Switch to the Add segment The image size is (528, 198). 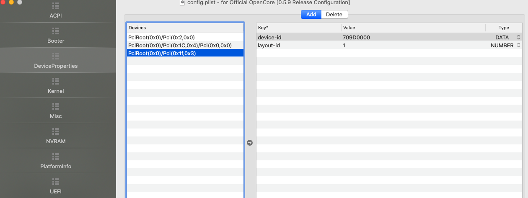[311, 15]
